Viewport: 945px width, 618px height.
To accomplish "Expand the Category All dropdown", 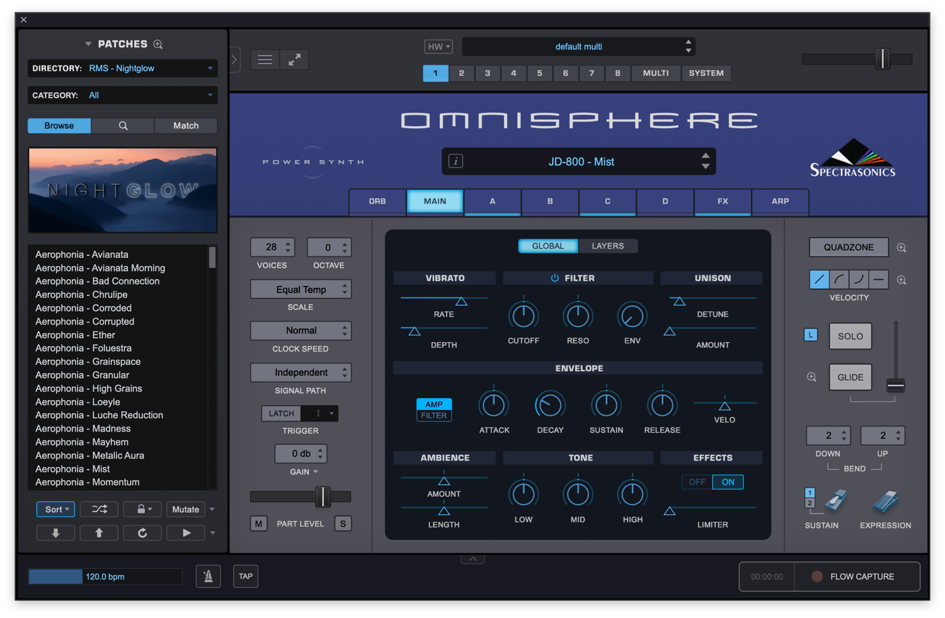I will [123, 95].
